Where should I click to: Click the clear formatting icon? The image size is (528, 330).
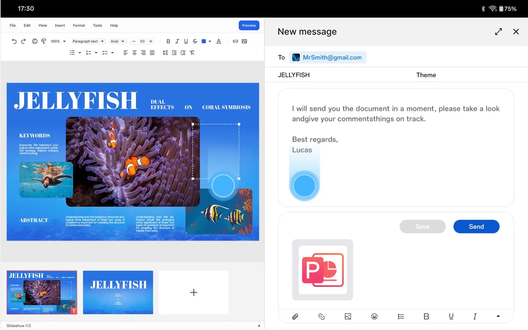(x=192, y=53)
